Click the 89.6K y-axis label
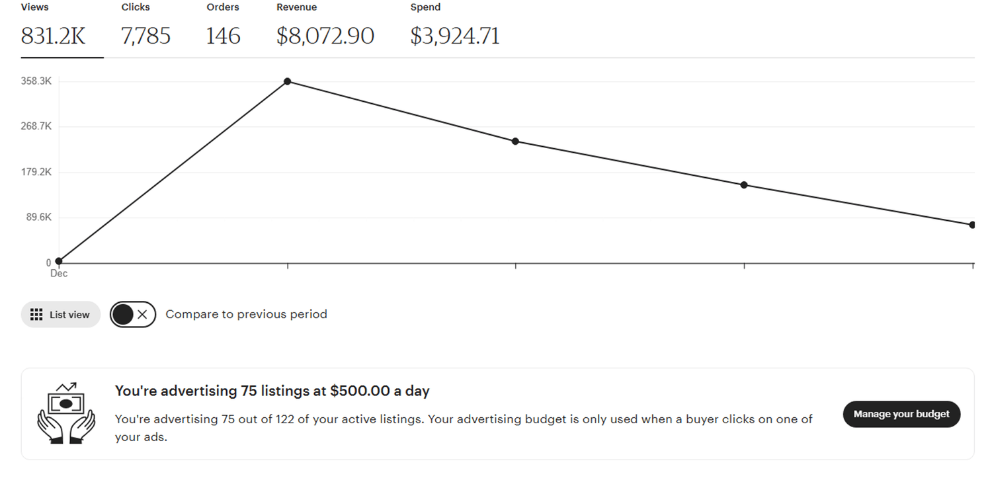Screen dimensions: 992x486 pos(38,218)
